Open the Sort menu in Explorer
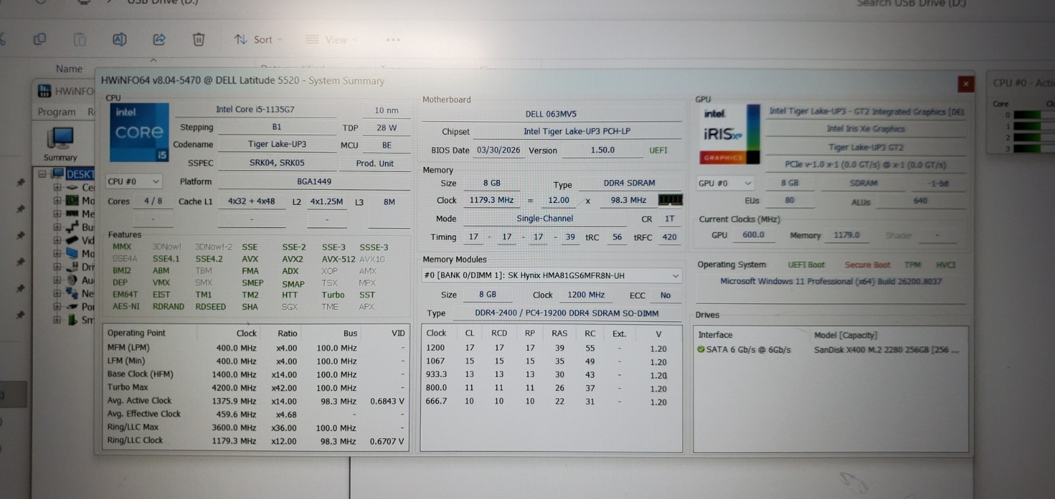The height and width of the screenshot is (499, 1055). [258, 40]
